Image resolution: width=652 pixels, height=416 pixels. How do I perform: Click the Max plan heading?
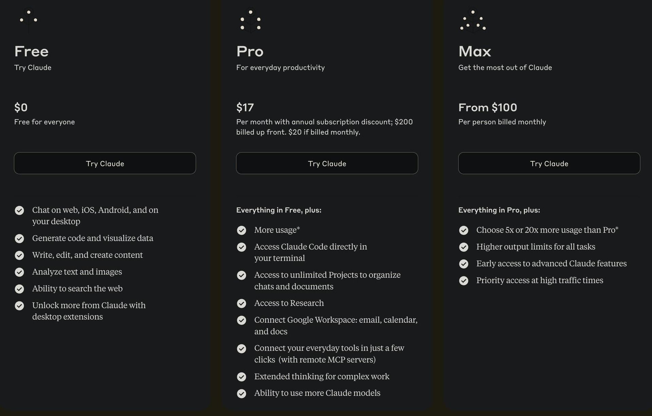tap(475, 52)
